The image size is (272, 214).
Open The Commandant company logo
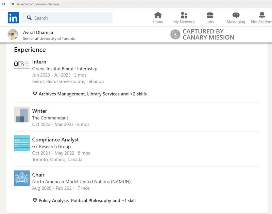click(22, 114)
